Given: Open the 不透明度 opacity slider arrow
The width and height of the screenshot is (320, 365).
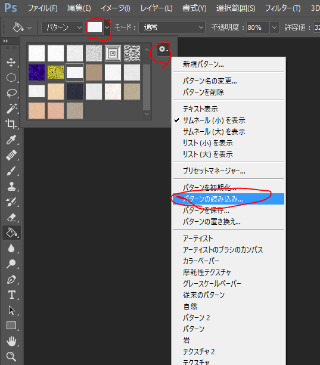Looking at the screenshot, I should pos(275,27).
